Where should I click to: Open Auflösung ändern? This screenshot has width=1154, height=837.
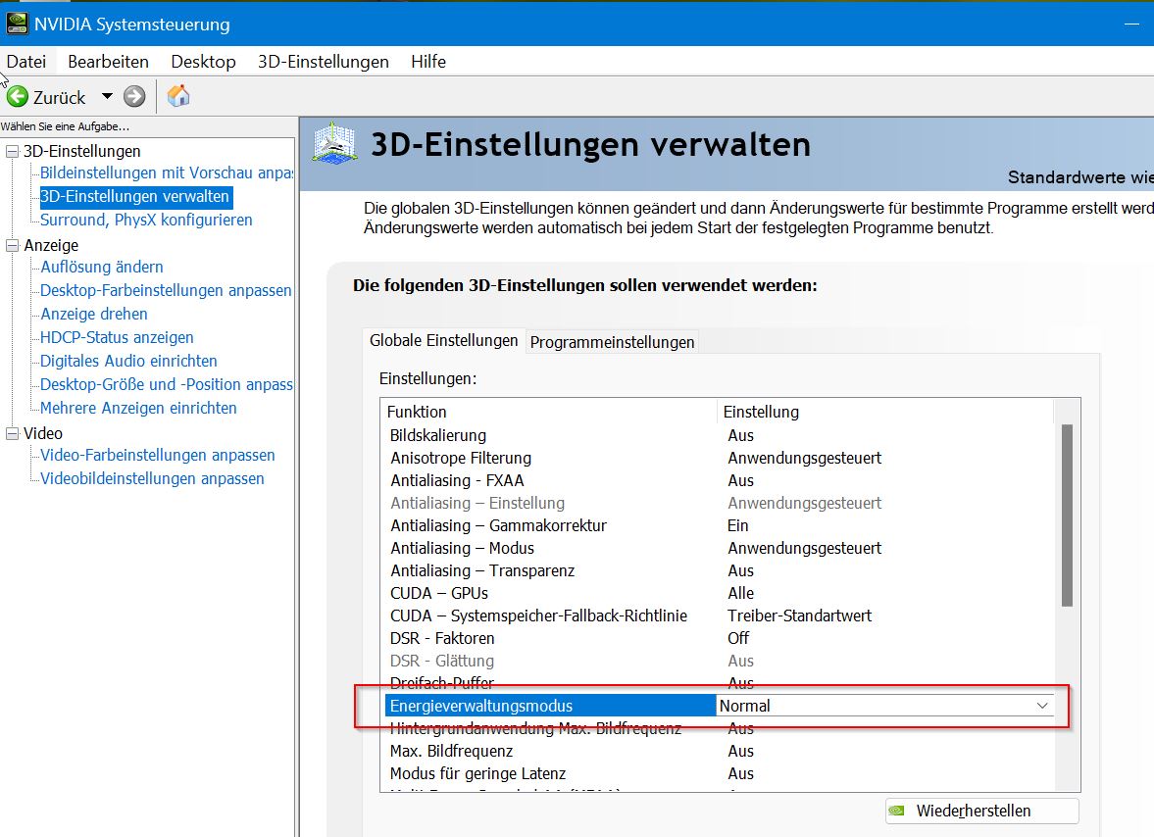pyautogui.click(x=102, y=267)
